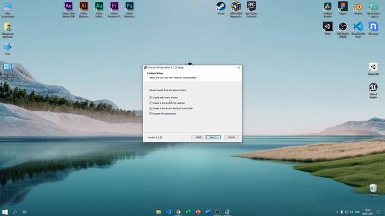Open the black Unity desktop shortcut
This screenshot has width=385, height=216.
coord(327,28)
